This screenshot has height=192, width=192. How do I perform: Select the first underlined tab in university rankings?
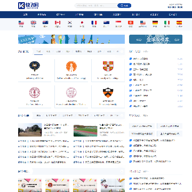tap(38, 52)
